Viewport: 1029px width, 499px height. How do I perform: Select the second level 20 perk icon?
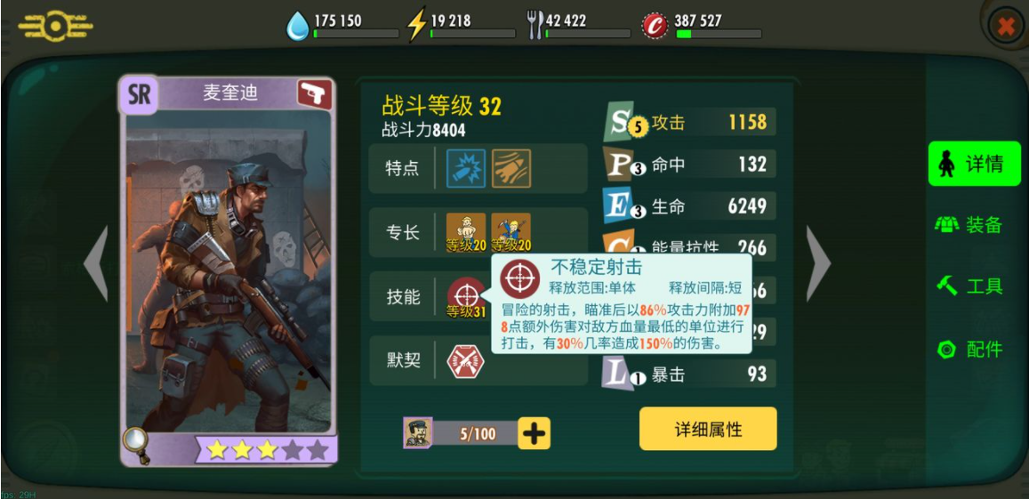tap(510, 232)
